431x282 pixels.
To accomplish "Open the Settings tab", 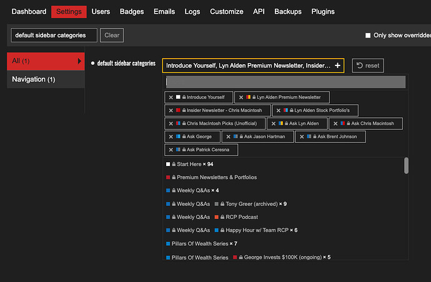I will 69,11.
